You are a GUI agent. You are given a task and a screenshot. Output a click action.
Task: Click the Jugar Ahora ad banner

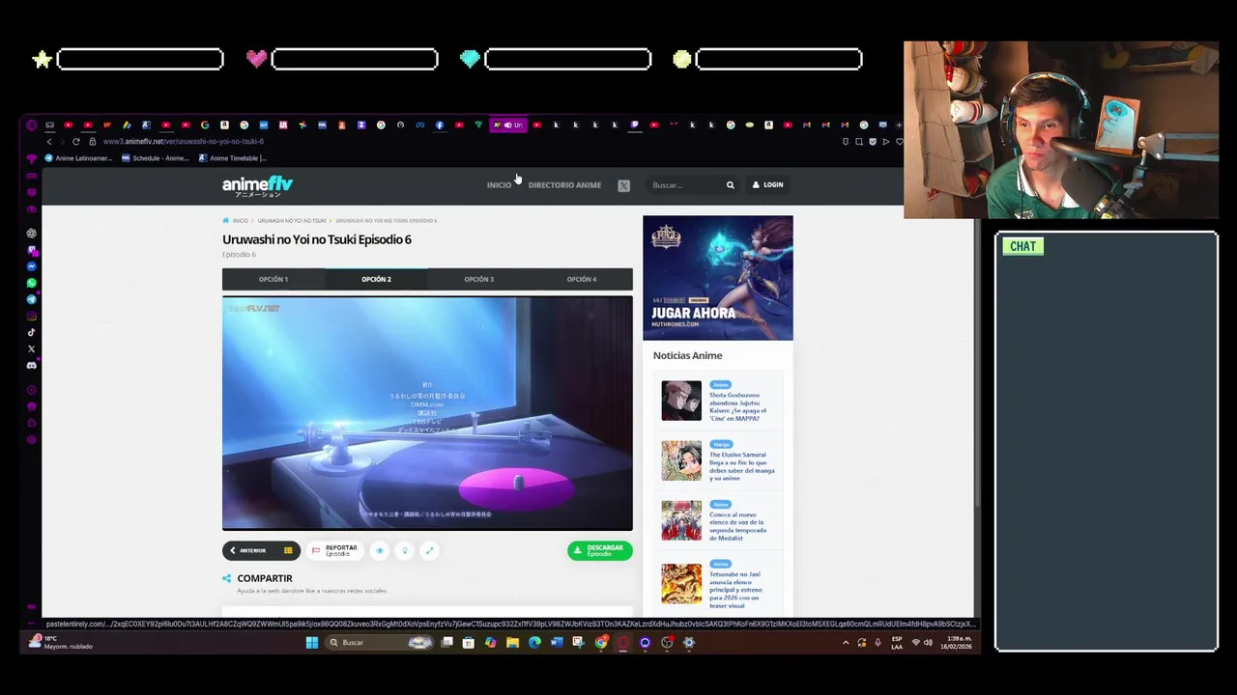click(x=718, y=278)
